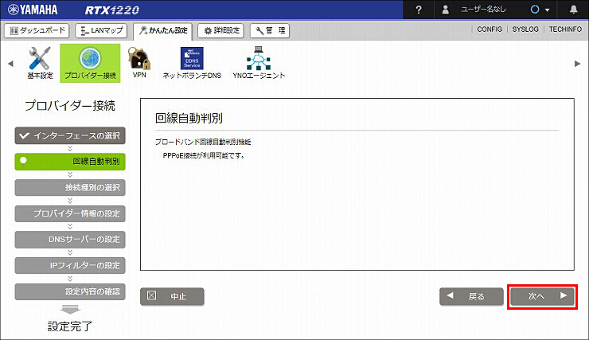Click the 戻る back button
Viewport: 589px width, 340px height.
click(x=471, y=296)
